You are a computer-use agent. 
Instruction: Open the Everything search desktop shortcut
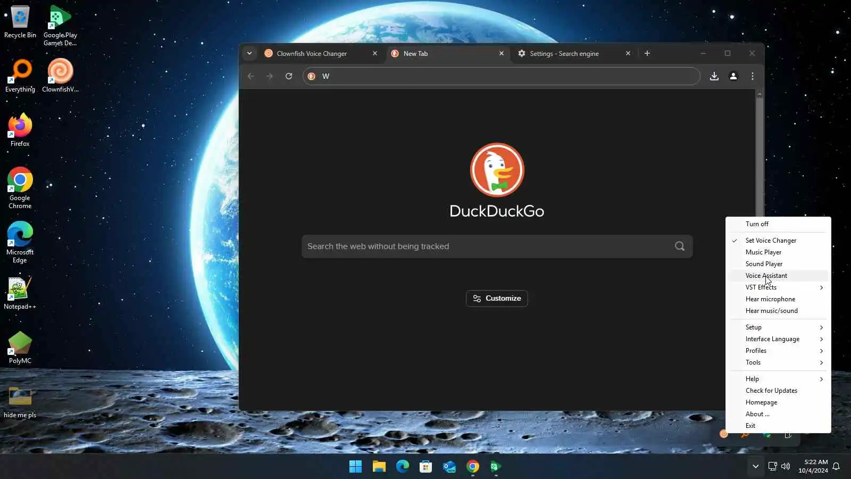20,76
